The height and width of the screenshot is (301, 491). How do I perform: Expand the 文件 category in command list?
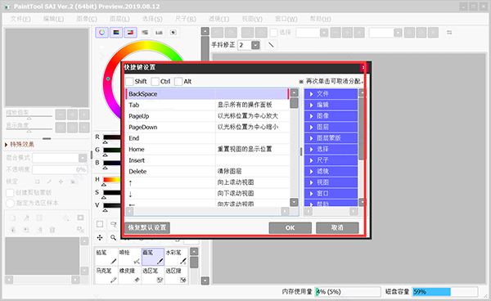coord(331,93)
